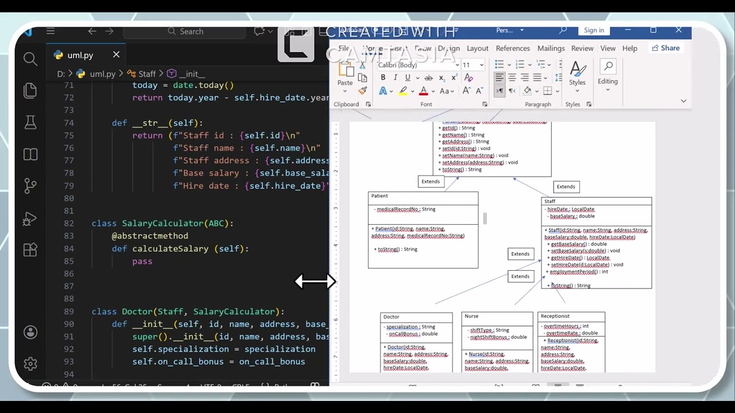Open VS Code hamburger application menu
The height and width of the screenshot is (413, 735).
tap(51, 31)
